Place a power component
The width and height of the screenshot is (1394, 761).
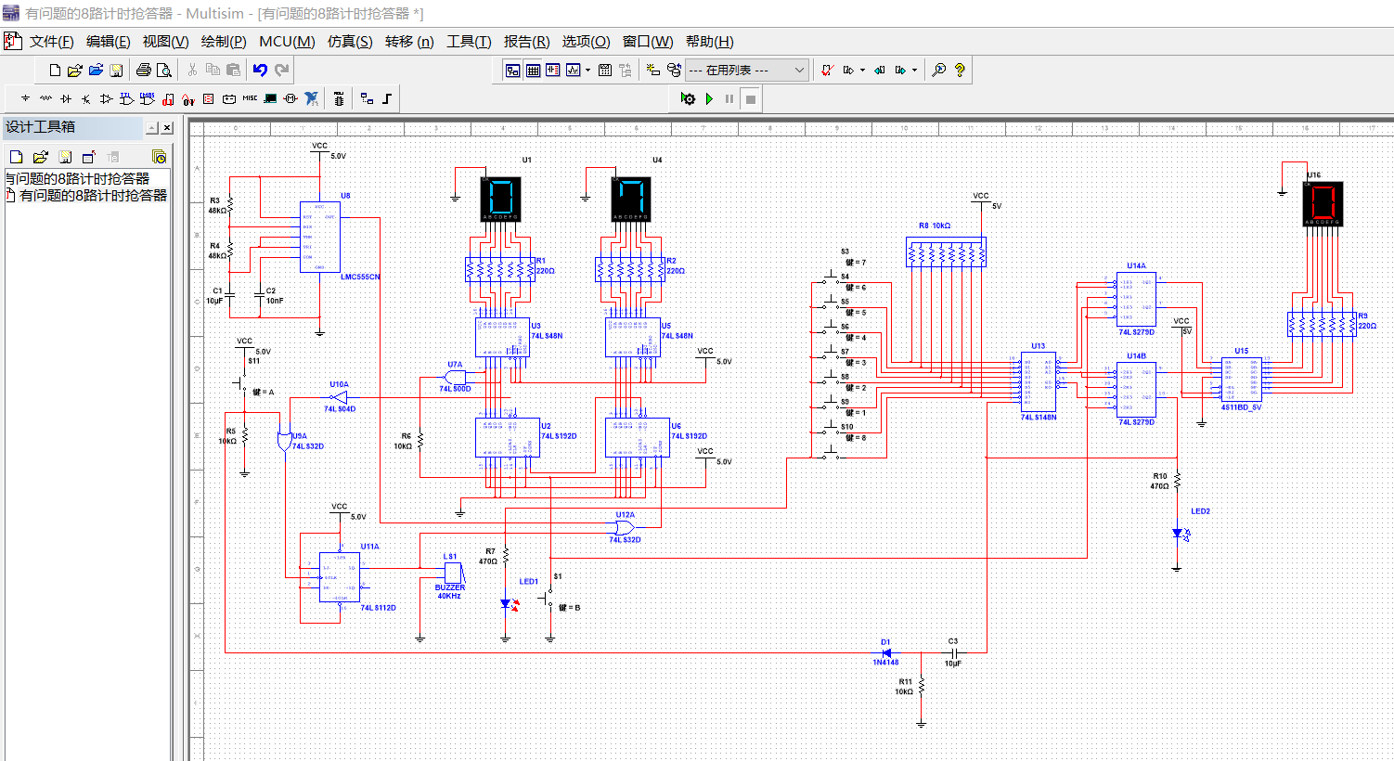pyautogui.click(x=229, y=98)
